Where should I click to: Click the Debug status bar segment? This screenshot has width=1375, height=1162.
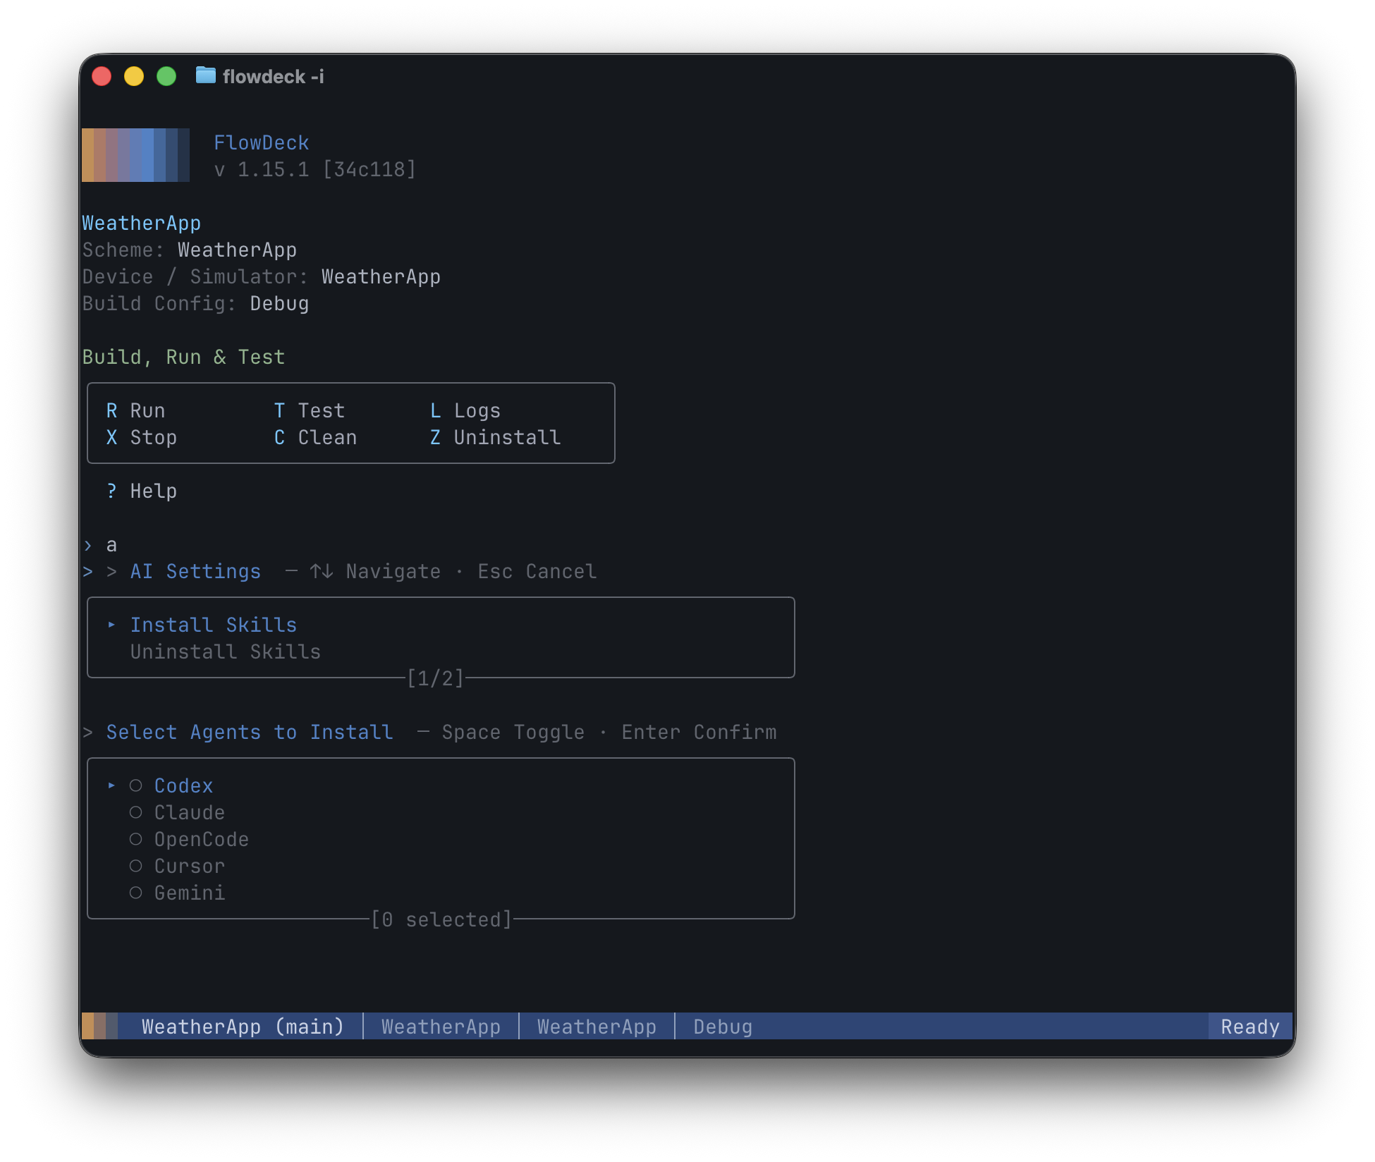pos(723,1027)
